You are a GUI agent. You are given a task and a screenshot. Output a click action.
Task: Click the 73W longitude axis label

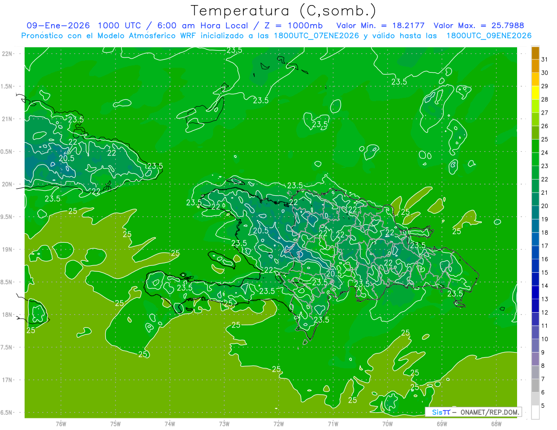point(224,424)
